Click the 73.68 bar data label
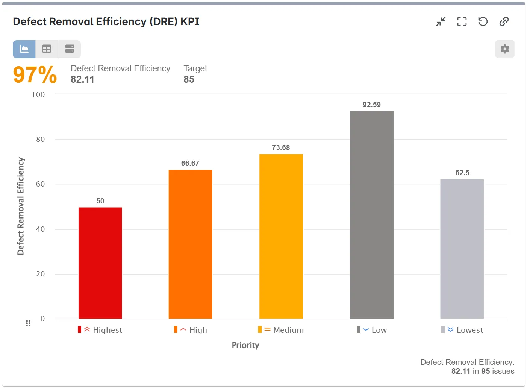This screenshot has width=530, height=390. 281,147
